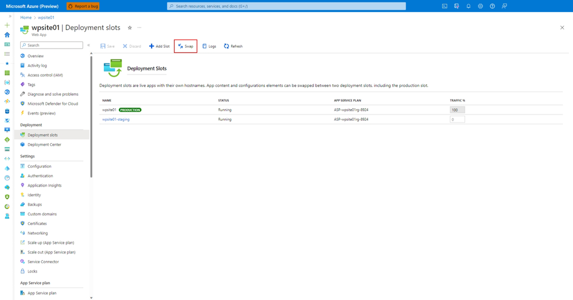Click the wpsite01 breadcrumb link

tap(46, 18)
